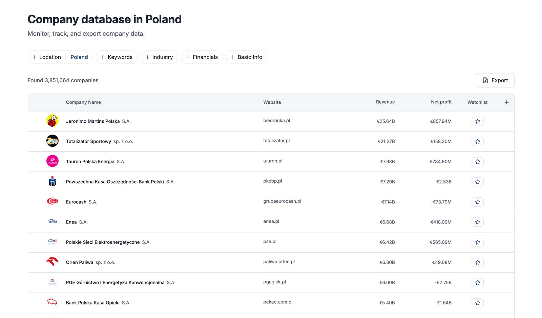Open paliwa.orlen.pl website link

(x=279, y=262)
